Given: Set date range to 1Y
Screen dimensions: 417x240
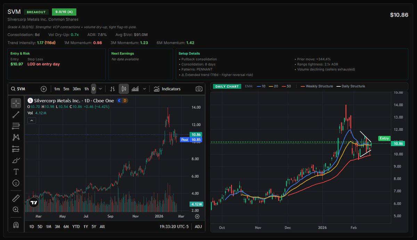Looking at the screenshot, I should click(85, 226).
